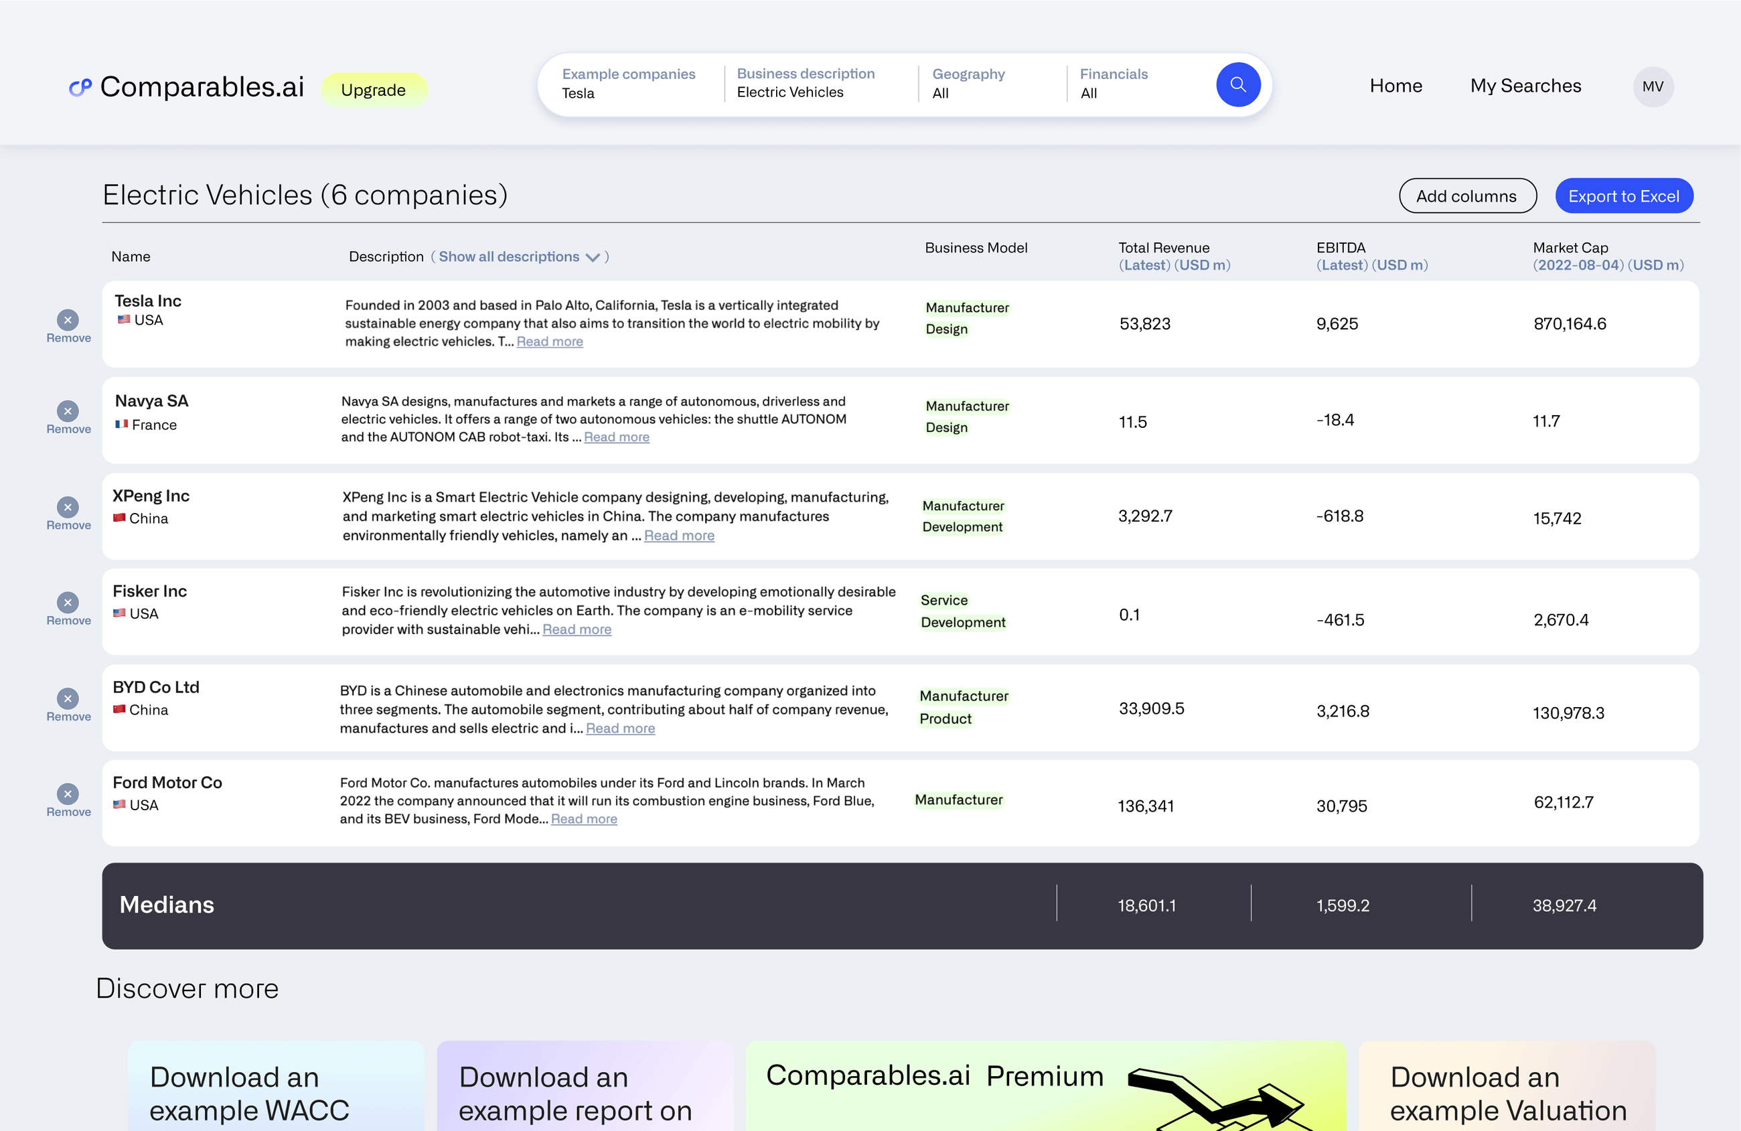Navigate to Home
The width and height of the screenshot is (1741, 1131).
[1395, 86]
